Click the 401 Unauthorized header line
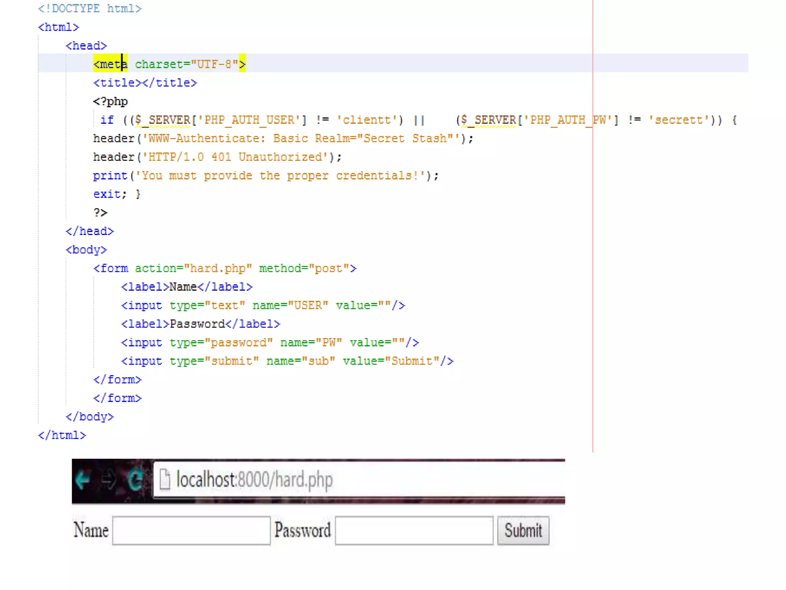The image size is (786, 590). click(217, 157)
